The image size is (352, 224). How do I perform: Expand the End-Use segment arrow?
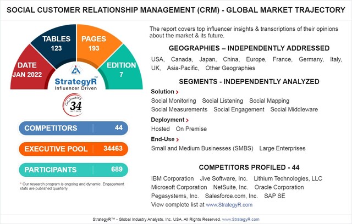pyautogui.click(x=177, y=139)
